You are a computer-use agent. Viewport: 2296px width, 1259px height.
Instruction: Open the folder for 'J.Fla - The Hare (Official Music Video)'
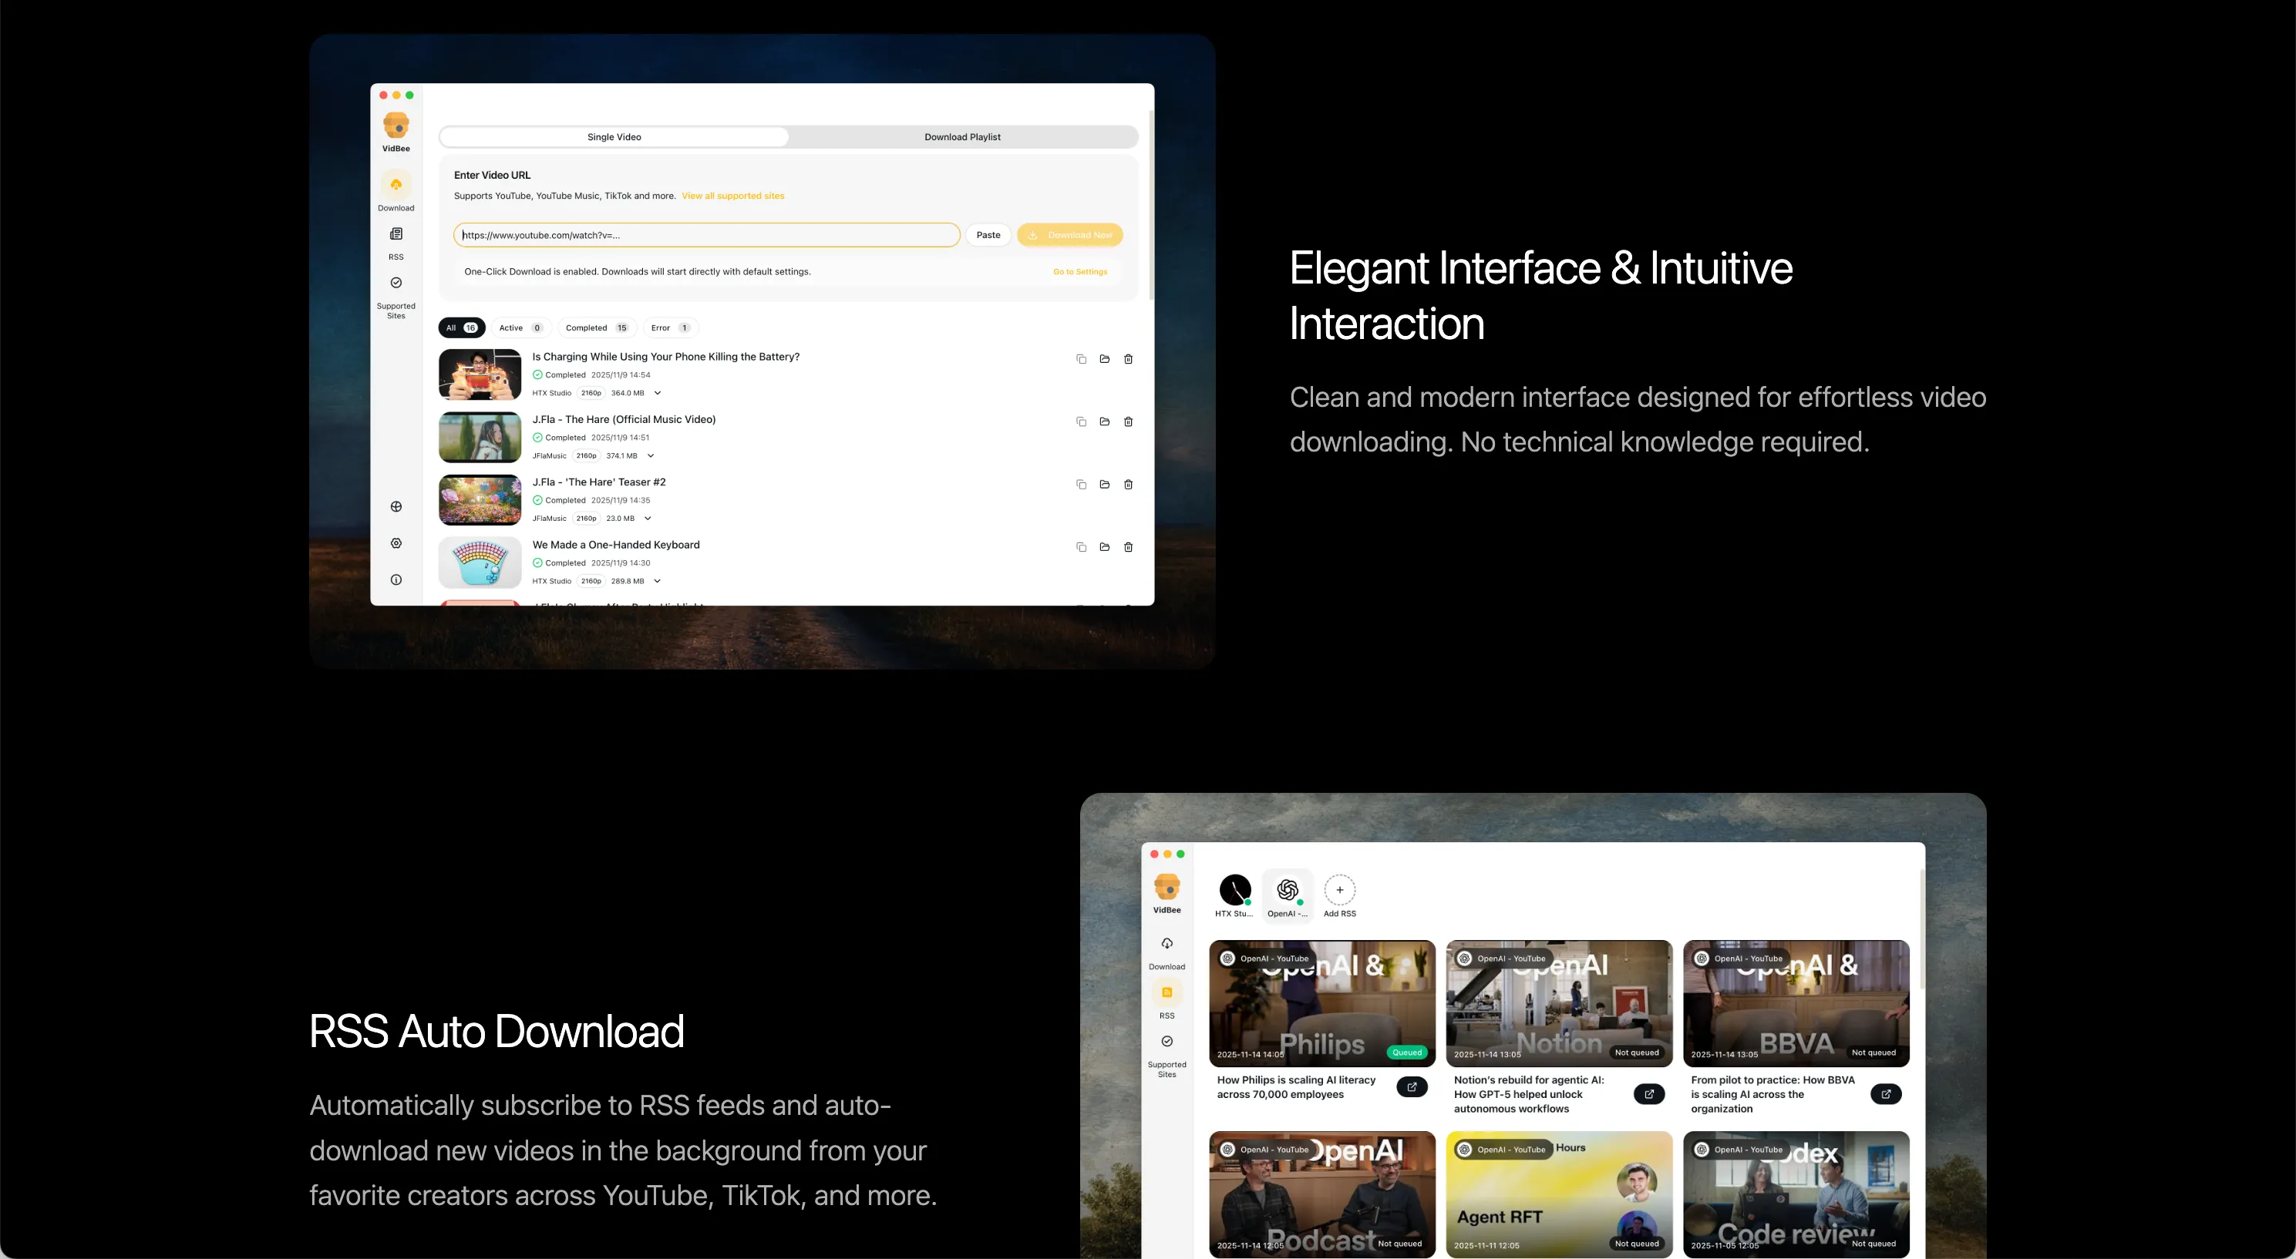pyautogui.click(x=1104, y=421)
